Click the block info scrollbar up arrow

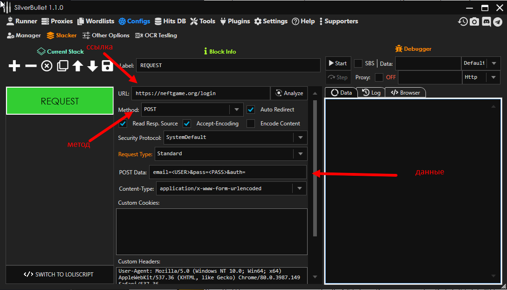coord(315,93)
